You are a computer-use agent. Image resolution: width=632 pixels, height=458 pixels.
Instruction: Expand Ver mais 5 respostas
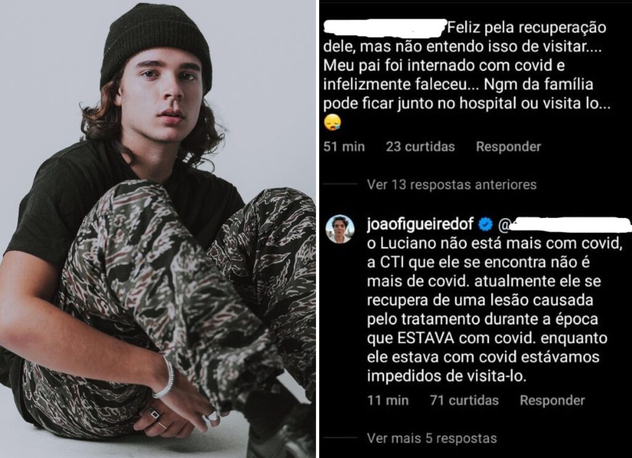pos(432,438)
